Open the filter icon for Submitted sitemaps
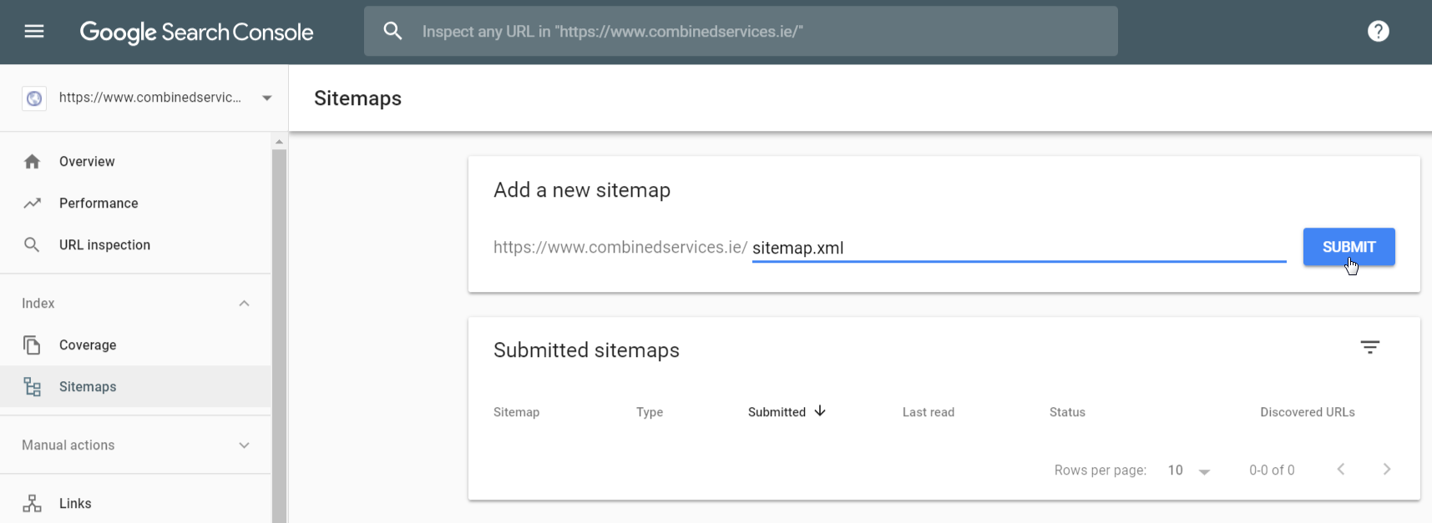The height and width of the screenshot is (523, 1432). pyautogui.click(x=1370, y=347)
